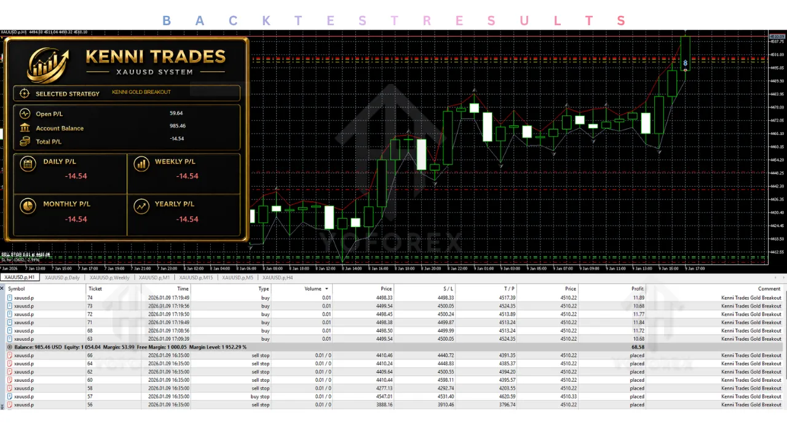Screen dimensions: 787x442
Task: Click the order icon for ticket 68
Action: point(10,331)
